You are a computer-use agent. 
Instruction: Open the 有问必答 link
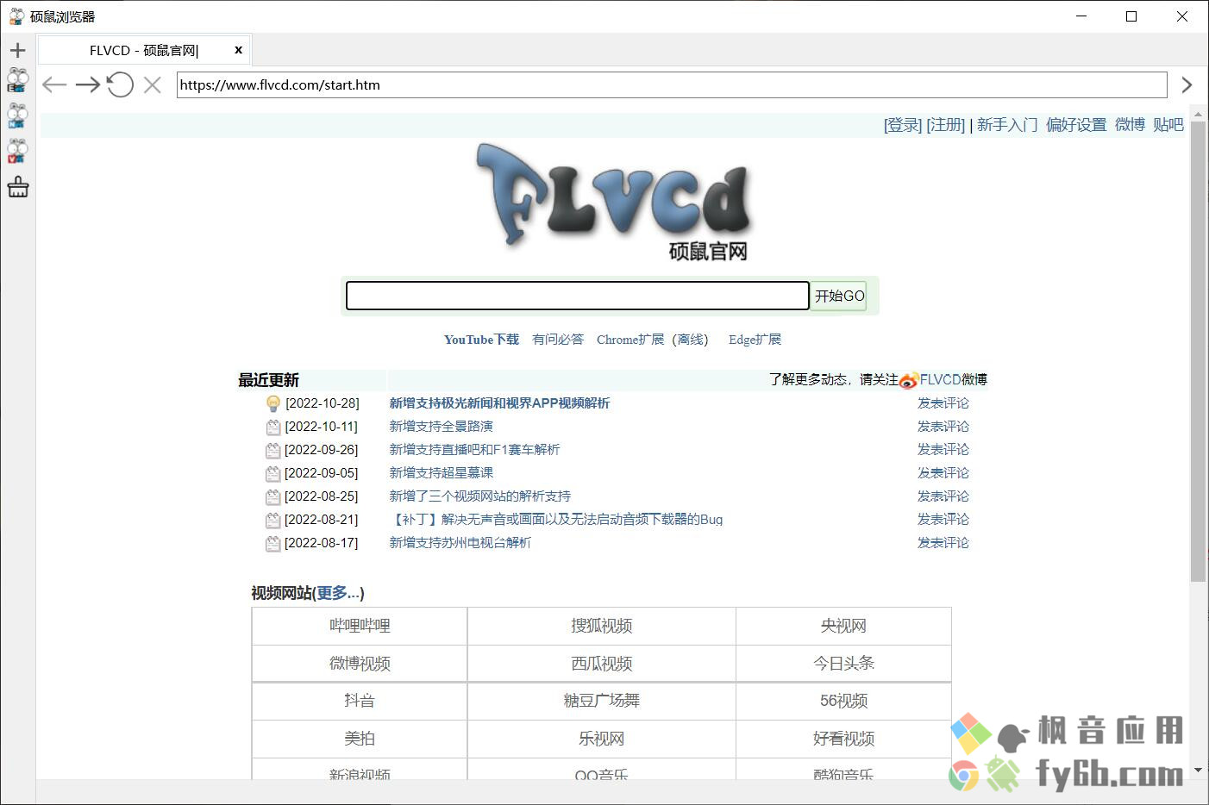(558, 340)
